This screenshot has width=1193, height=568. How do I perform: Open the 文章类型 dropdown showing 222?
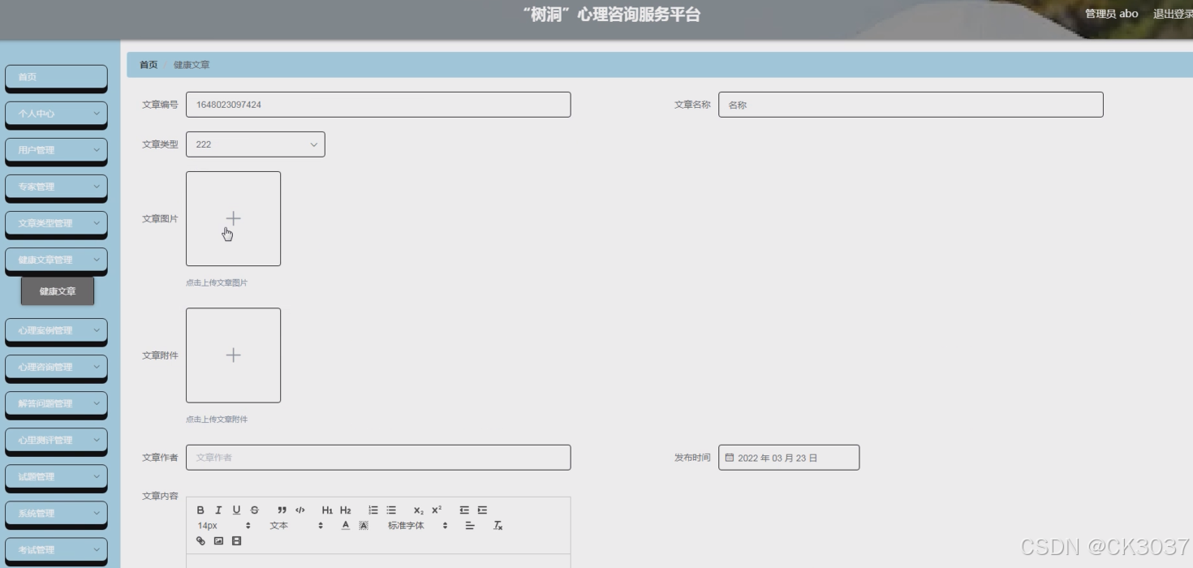coord(255,144)
